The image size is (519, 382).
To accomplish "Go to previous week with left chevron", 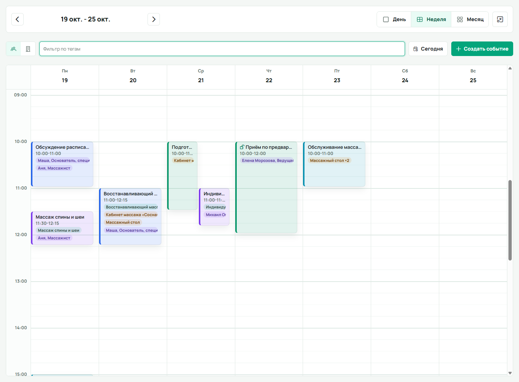I will (x=17, y=19).
